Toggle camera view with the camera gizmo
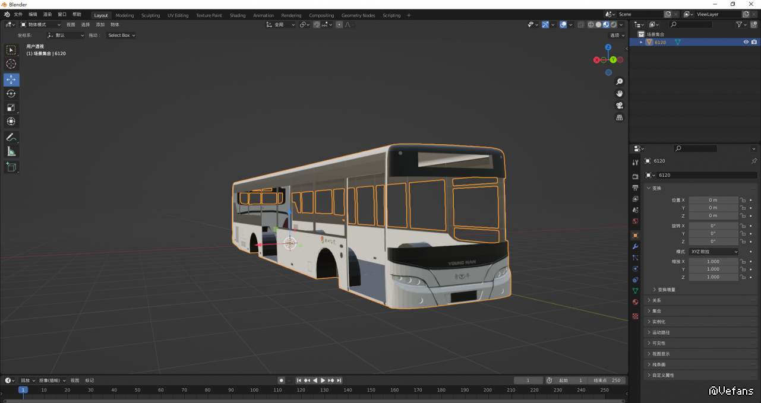The width and height of the screenshot is (761, 403). coord(620,106)
